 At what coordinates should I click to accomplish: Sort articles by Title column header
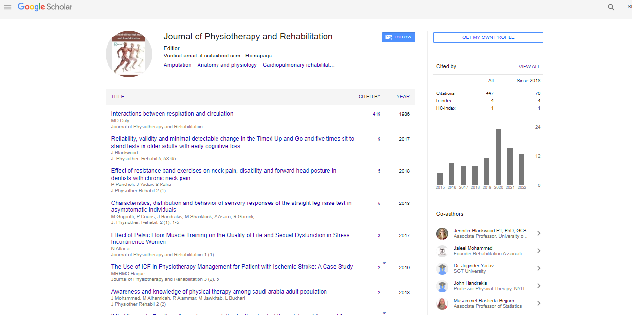click(x=118, y=97)
